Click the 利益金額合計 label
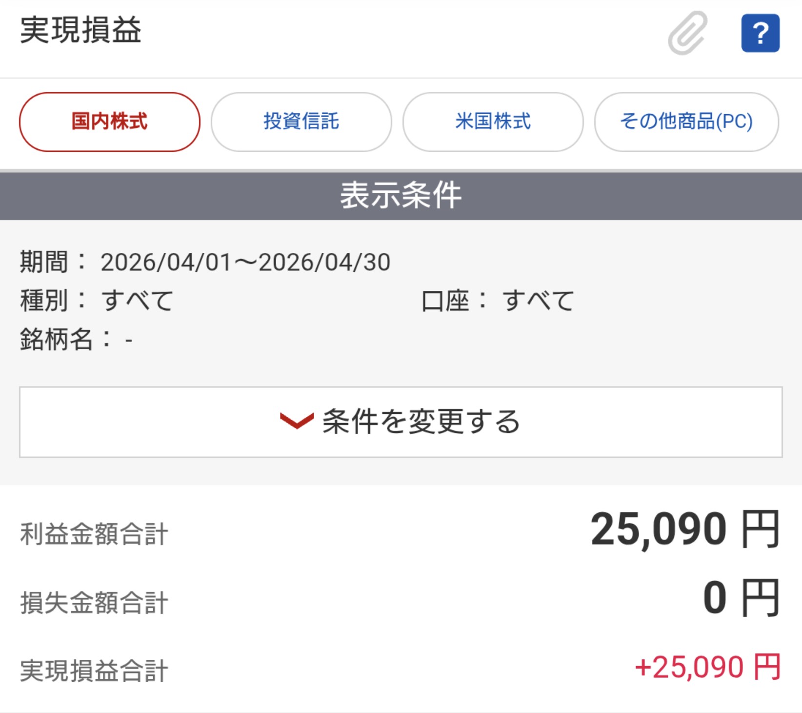The image size is (802, 713). (x=94, y=534)
